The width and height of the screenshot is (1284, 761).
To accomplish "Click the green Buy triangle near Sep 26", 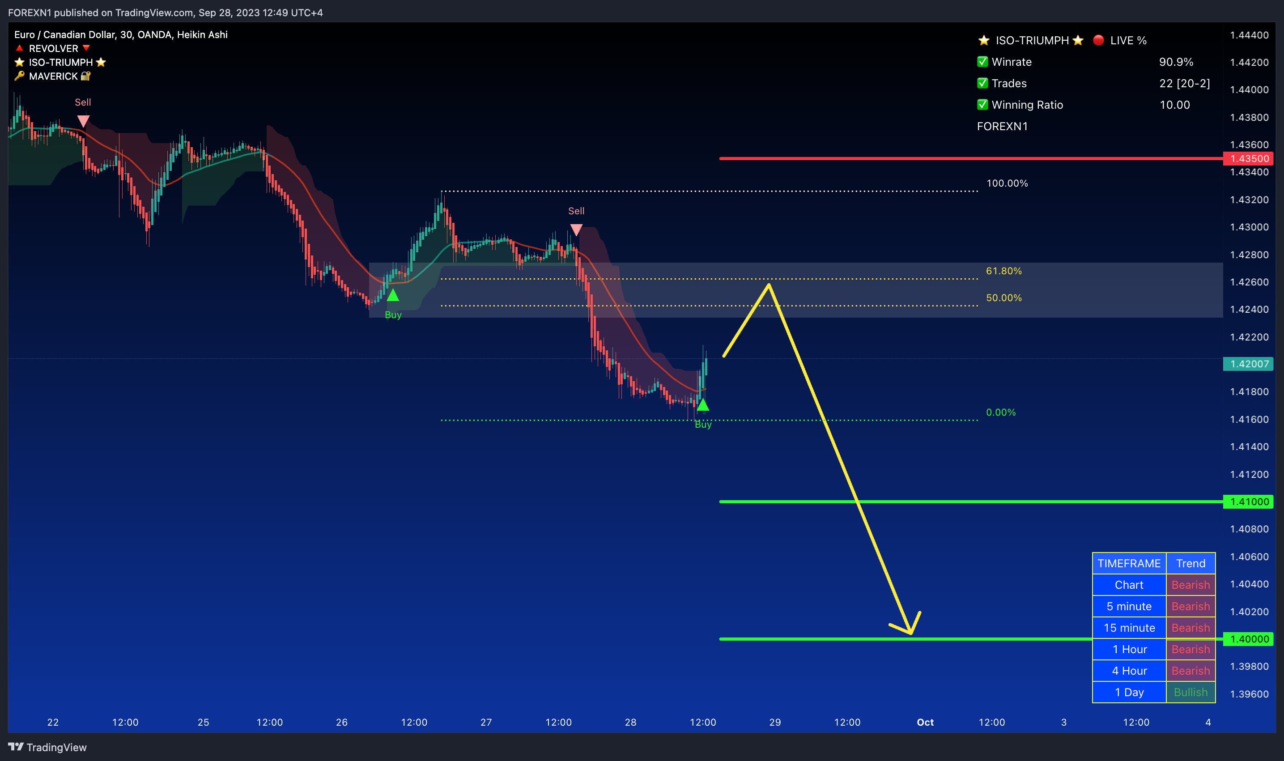I will click(x=393, y=295).
